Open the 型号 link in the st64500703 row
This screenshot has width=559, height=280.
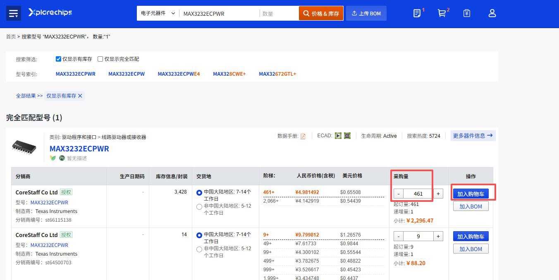click(x=49, y=245)
